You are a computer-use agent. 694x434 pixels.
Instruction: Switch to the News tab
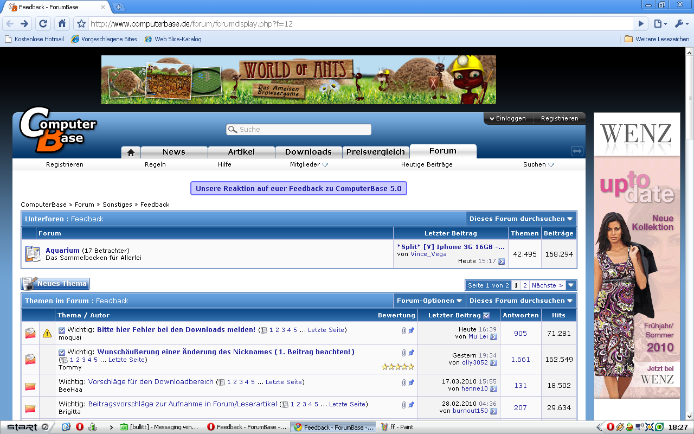coord(174,152)
